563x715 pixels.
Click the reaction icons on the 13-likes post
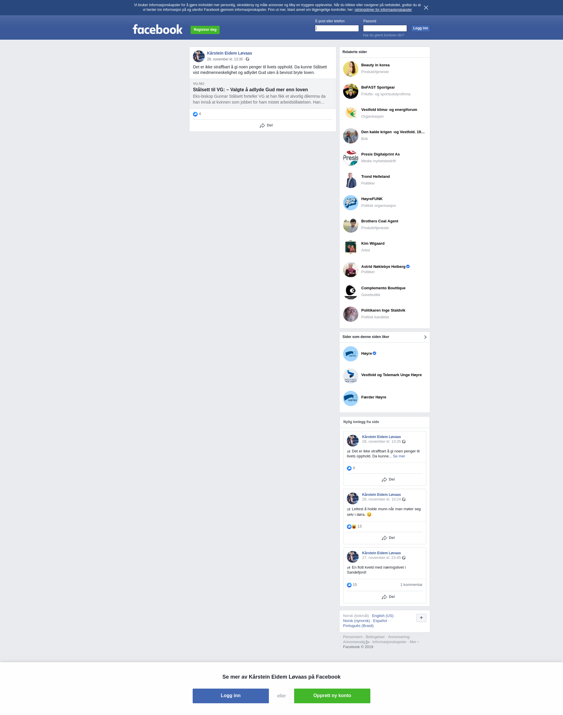[x=351, y=527]
